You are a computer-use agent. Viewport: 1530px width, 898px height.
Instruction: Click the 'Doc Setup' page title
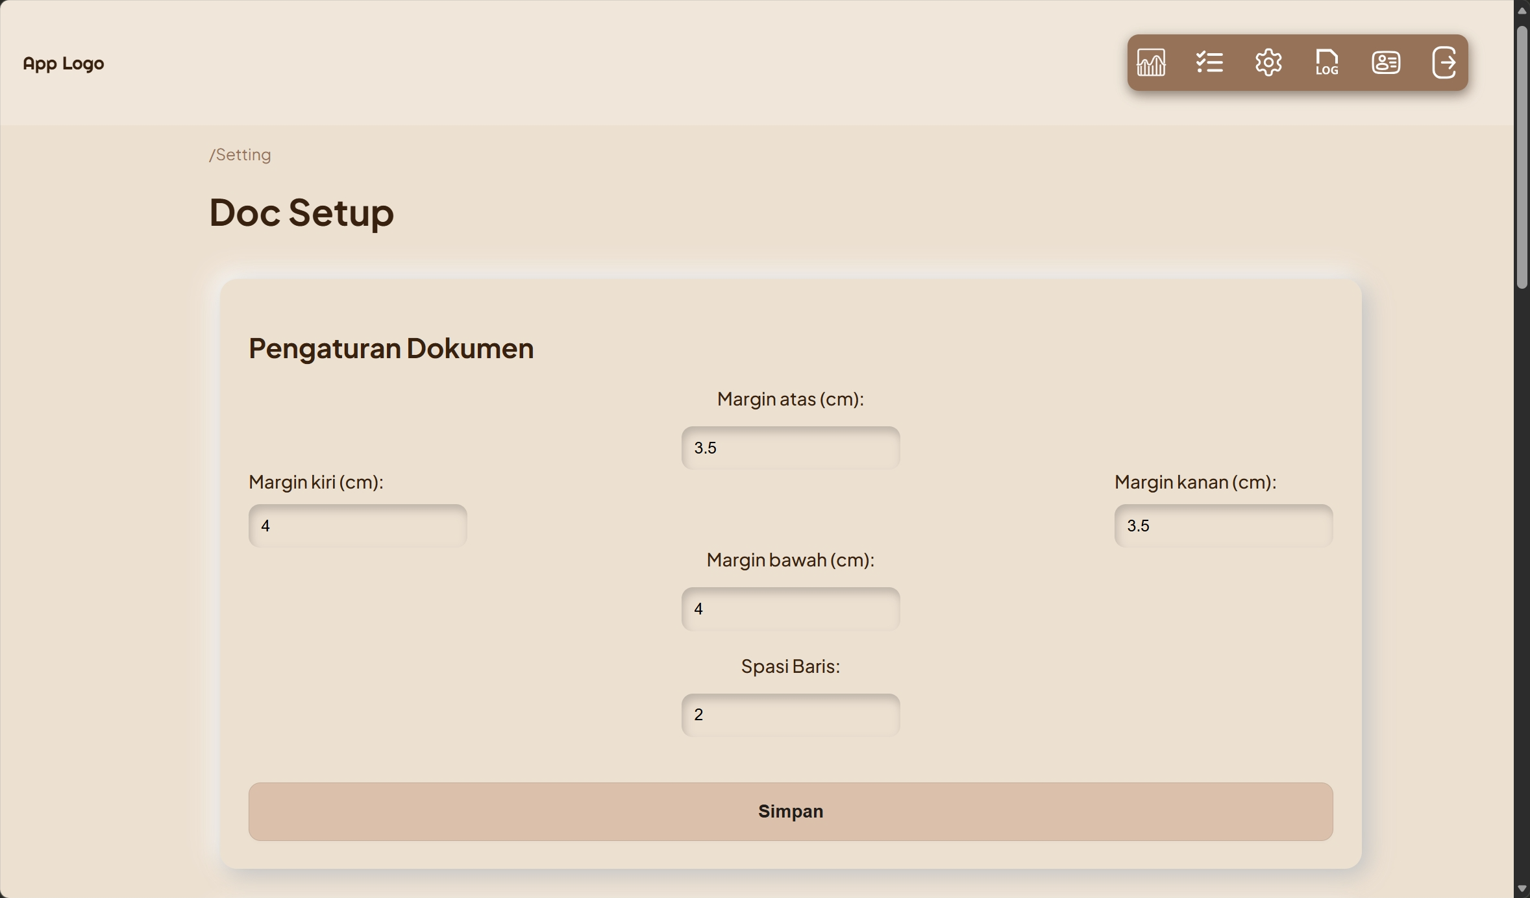tap(302, 212)
